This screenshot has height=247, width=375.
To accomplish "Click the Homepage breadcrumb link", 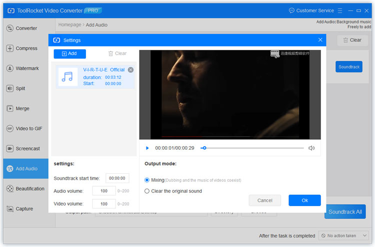I will (x=69, y=25).
